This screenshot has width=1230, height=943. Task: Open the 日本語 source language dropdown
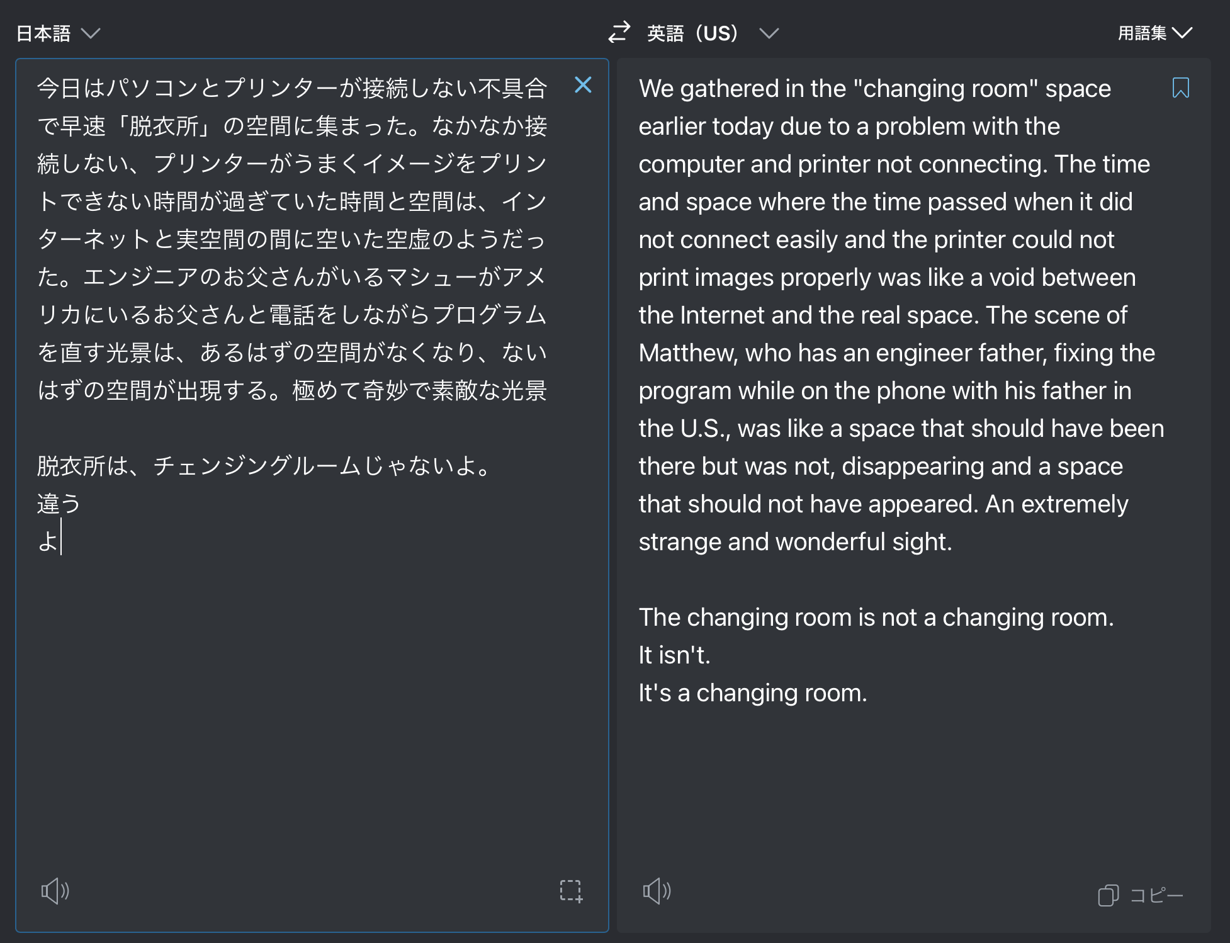pyautogui.click(x=44, y=33)
